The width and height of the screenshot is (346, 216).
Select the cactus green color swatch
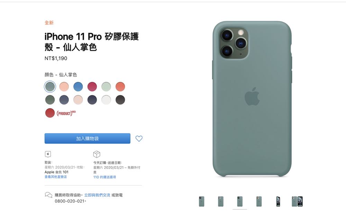pyautogui.click(x=50, y=86)
